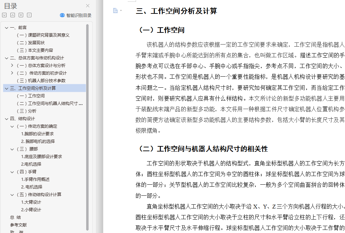Click subheading （二）工作空间与机器人结构尺寸的相关性
345x233 pixels.
tap(202, 149)
